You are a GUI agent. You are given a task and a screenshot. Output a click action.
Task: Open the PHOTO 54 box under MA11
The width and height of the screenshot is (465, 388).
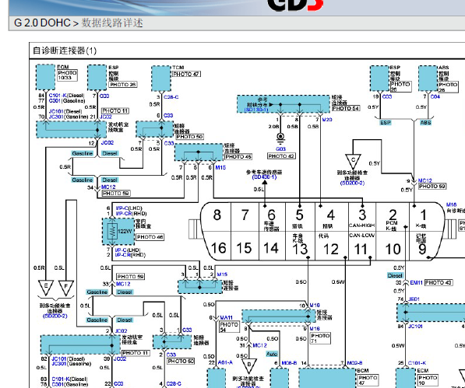click(229, 327)
